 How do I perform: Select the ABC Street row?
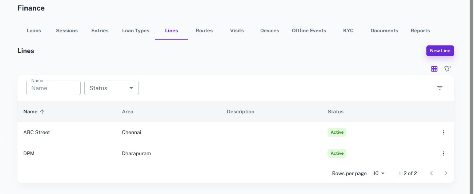pos(236,133)
